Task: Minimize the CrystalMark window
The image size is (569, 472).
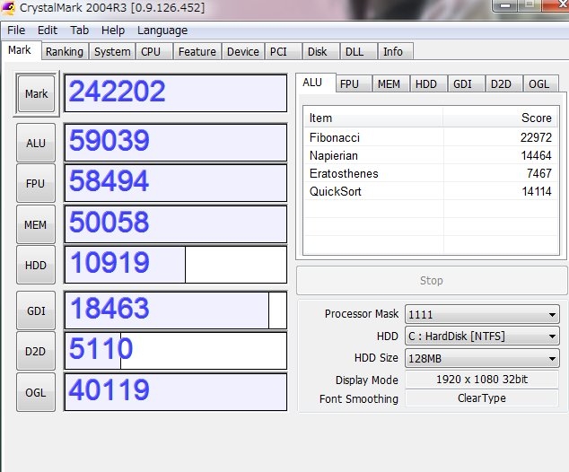Action: [505, 5]
